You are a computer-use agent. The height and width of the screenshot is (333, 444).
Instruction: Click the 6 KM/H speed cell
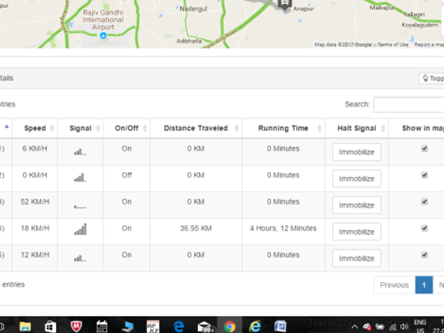pos(35,148)
